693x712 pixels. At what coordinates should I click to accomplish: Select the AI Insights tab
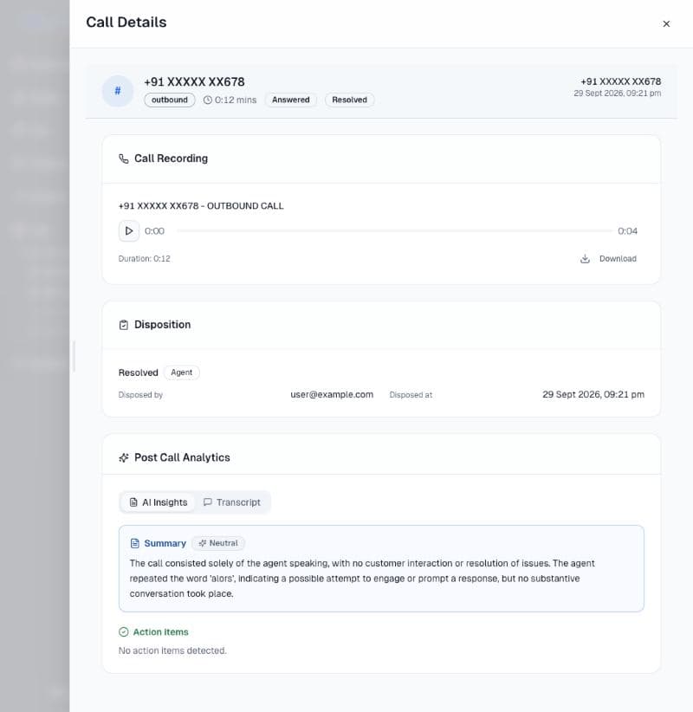point(159,502)
